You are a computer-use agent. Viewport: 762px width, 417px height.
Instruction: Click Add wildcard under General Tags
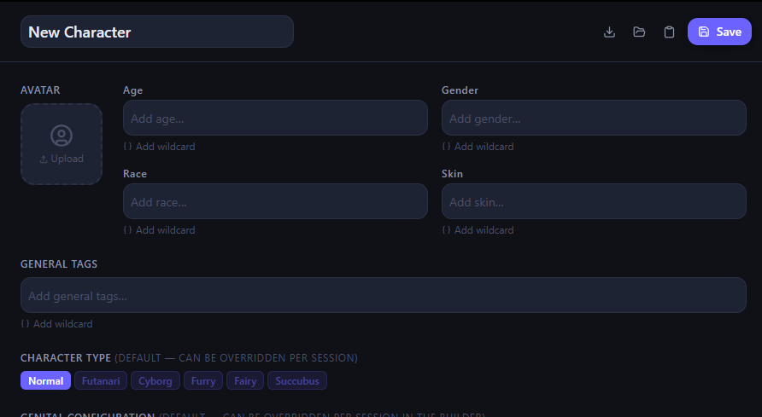pyautogui.click(x=62, y=324)
